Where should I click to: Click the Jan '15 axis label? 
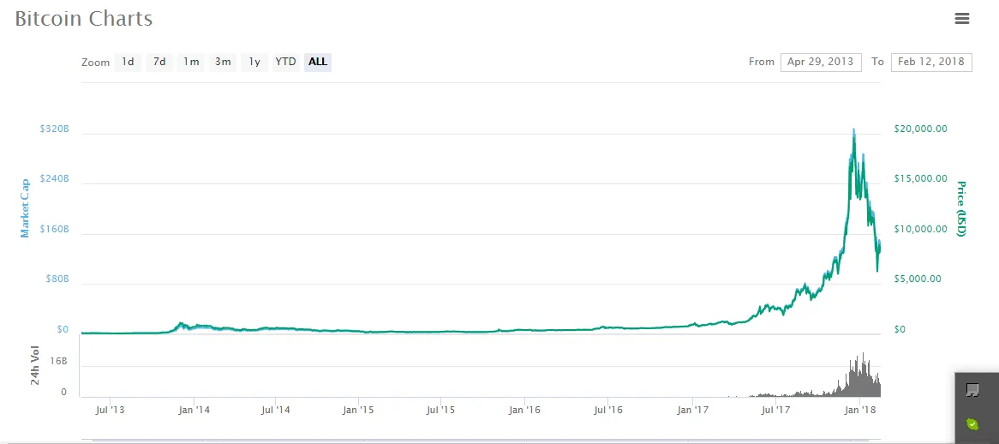359,410
